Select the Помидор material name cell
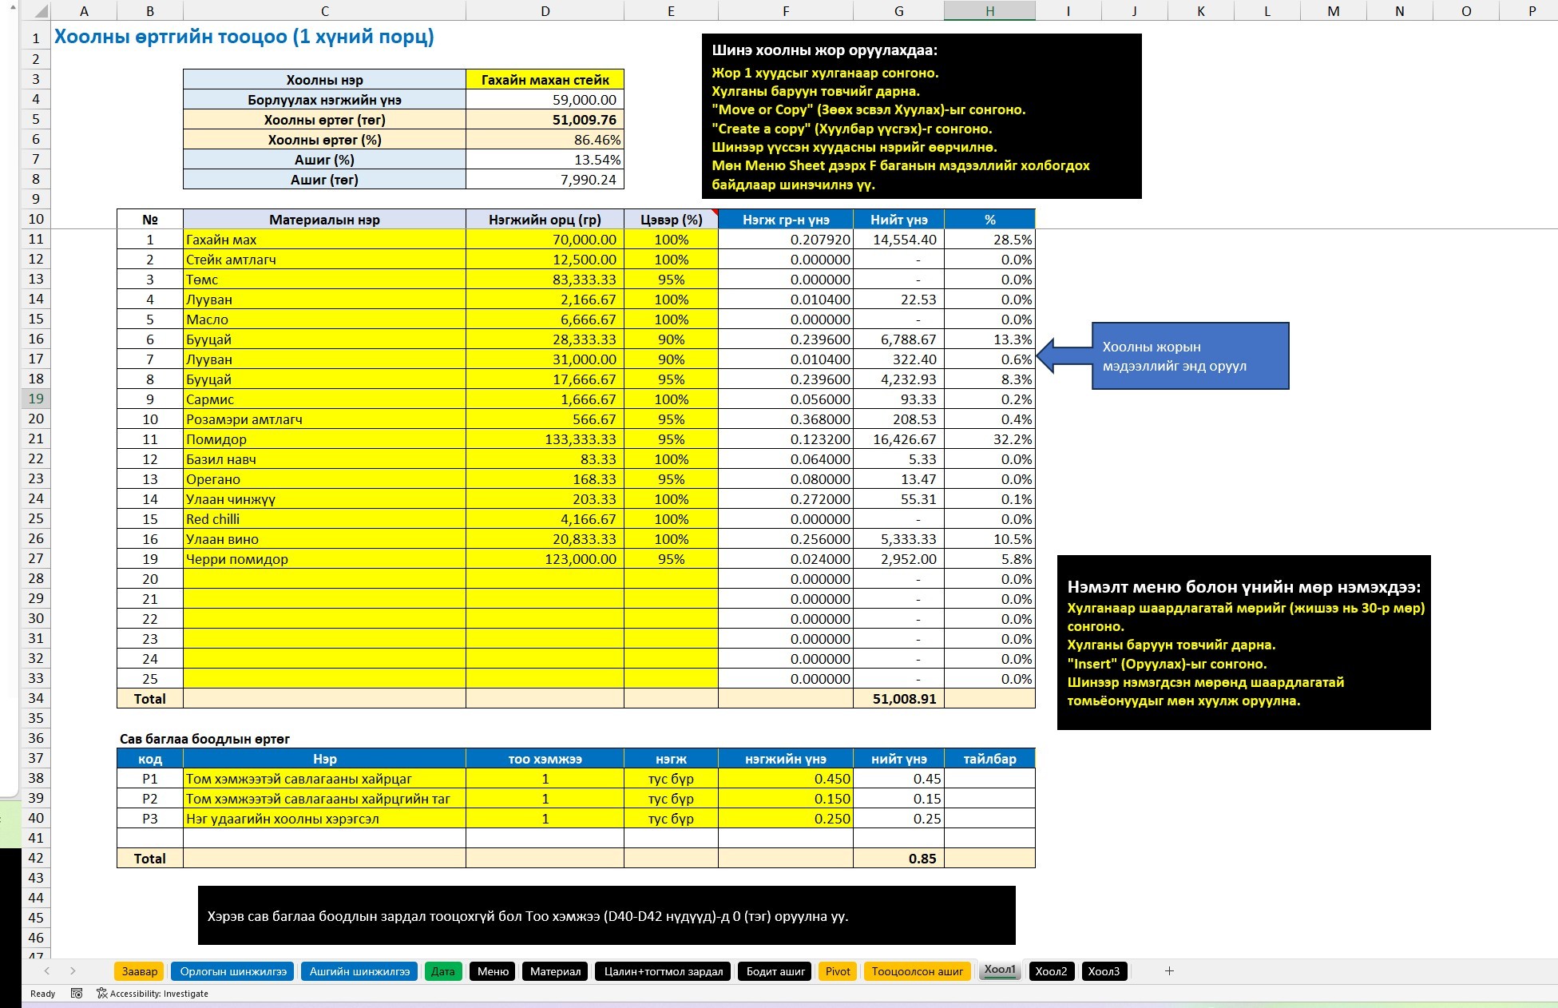This screenshot has width=1558, height=1008. pos(324,439)
